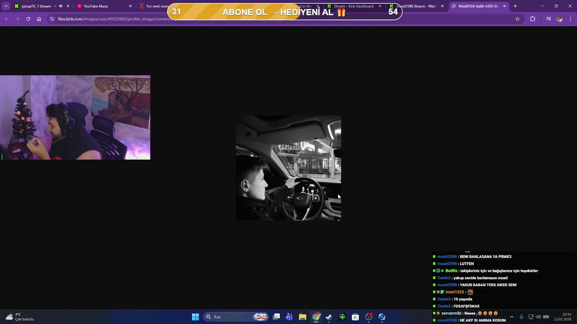Click chat username BotRix
Viewport: 577px width, 324px height.
[x=451, y=271]
